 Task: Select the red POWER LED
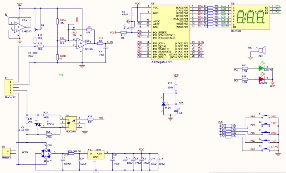pyautogui.click(x=262, y=78)
